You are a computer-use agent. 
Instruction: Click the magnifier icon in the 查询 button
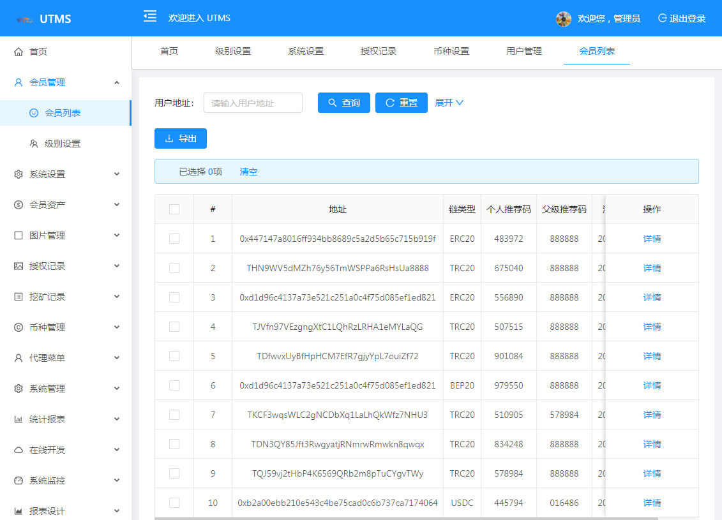pos(332,103)
